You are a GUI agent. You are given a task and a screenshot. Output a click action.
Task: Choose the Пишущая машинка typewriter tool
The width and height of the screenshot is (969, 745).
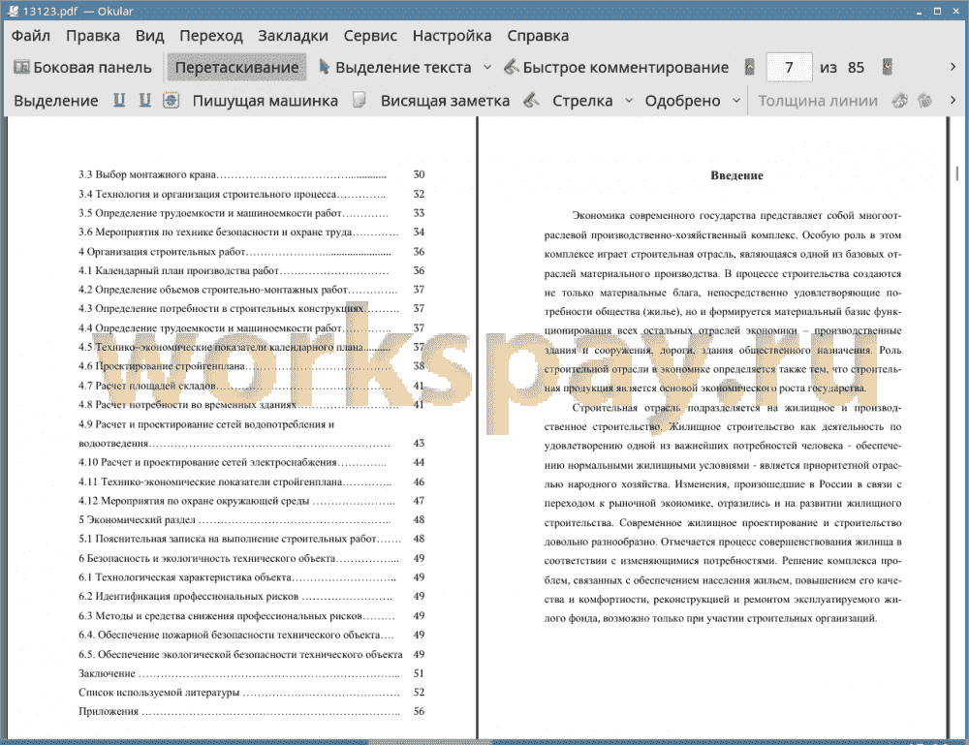266,101
